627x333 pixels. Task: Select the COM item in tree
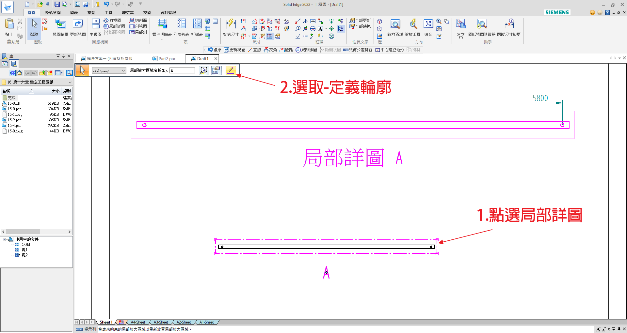tap(26, 245)
